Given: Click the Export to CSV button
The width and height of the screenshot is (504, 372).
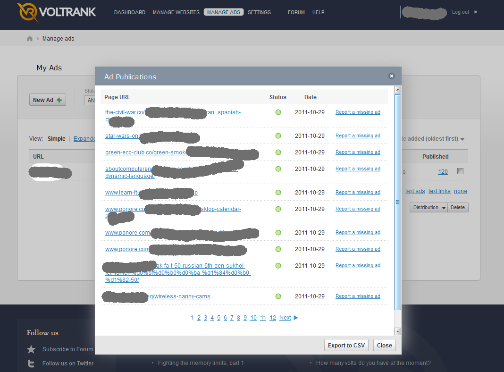Looking at the screenshot, I should pos(346,345).
